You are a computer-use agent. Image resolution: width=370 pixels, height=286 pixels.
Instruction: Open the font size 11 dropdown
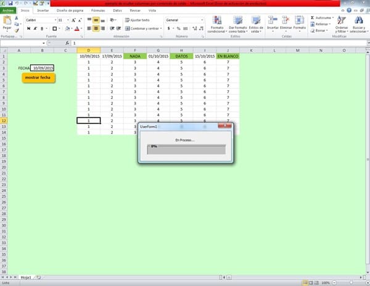pyautogui.click(x=68, y=20)
